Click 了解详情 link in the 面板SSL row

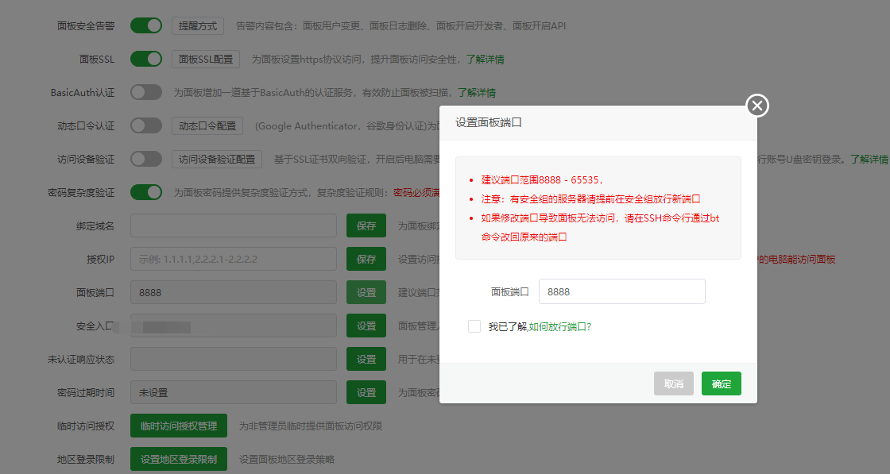click(x=486, y=59)
